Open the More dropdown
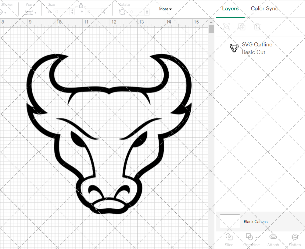Viewport: 305px width, 249px height. (165, 9)
